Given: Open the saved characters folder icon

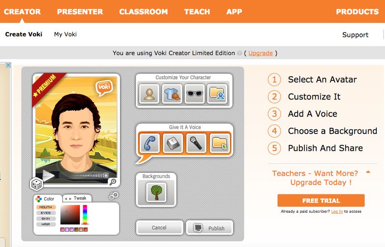Looking at the screenshot, I should point(217,94).
